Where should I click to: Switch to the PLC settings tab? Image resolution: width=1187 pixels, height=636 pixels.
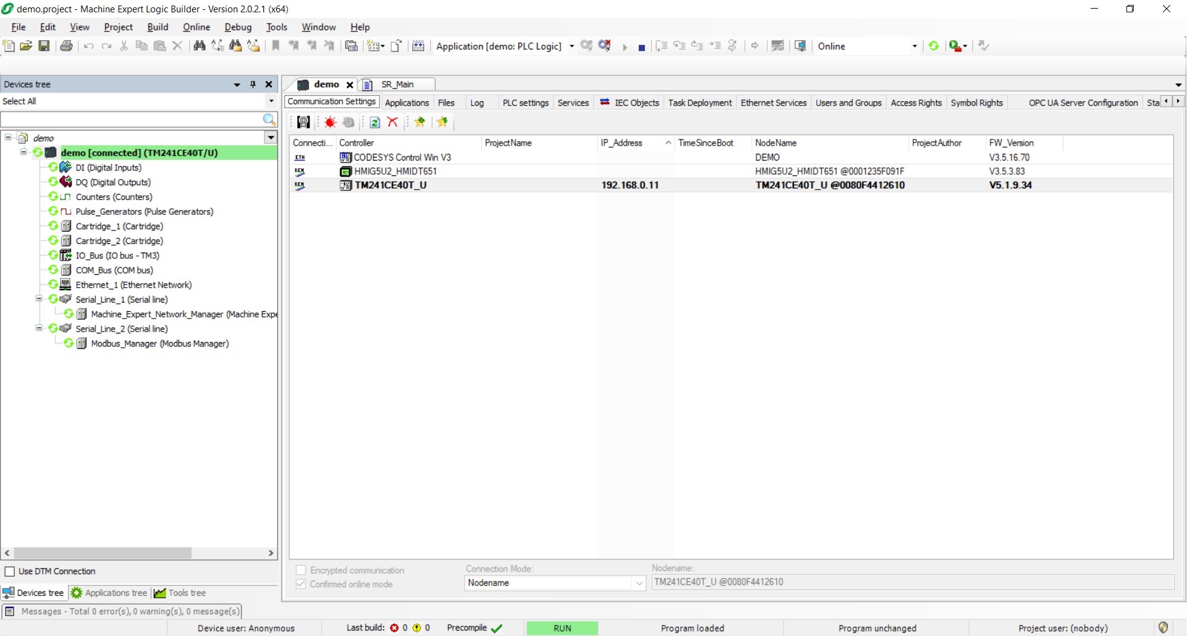pyautogui.click(x=525, y=103)
